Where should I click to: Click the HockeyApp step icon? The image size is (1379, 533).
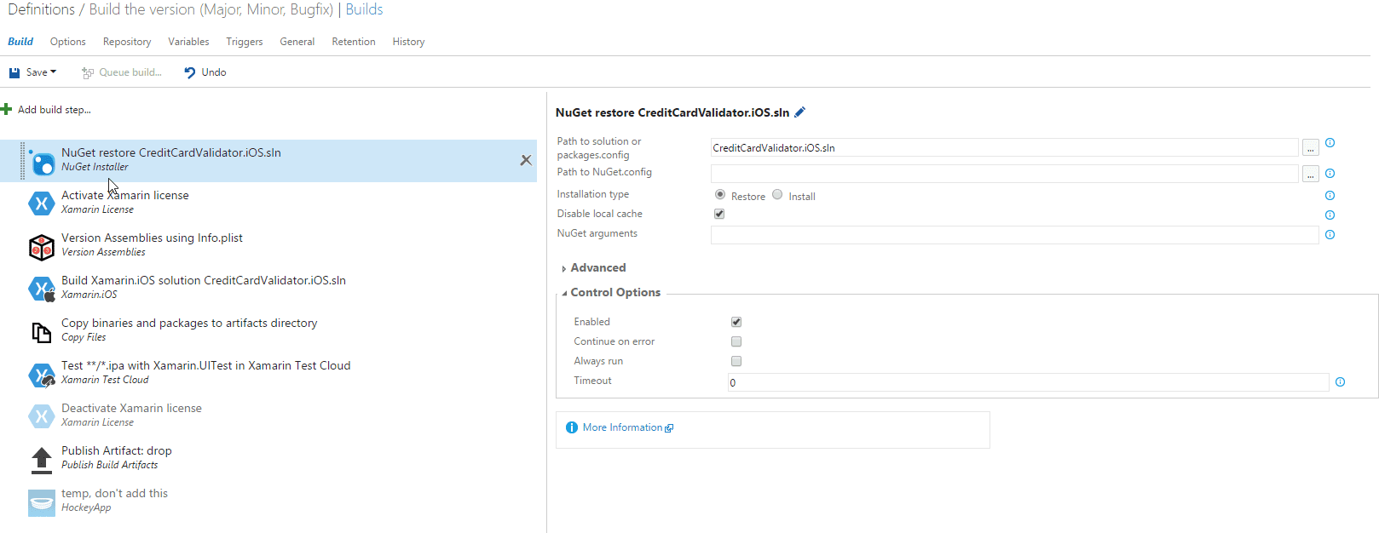pos(42,502)
